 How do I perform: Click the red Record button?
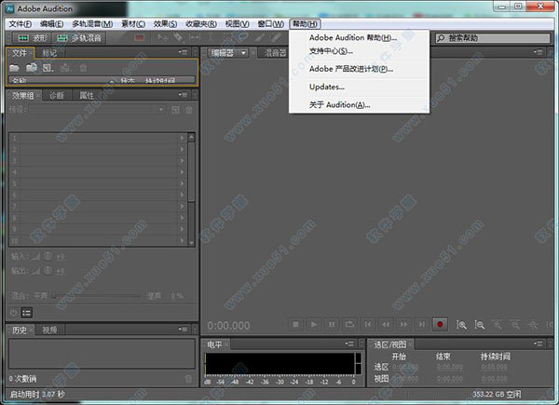440,324
